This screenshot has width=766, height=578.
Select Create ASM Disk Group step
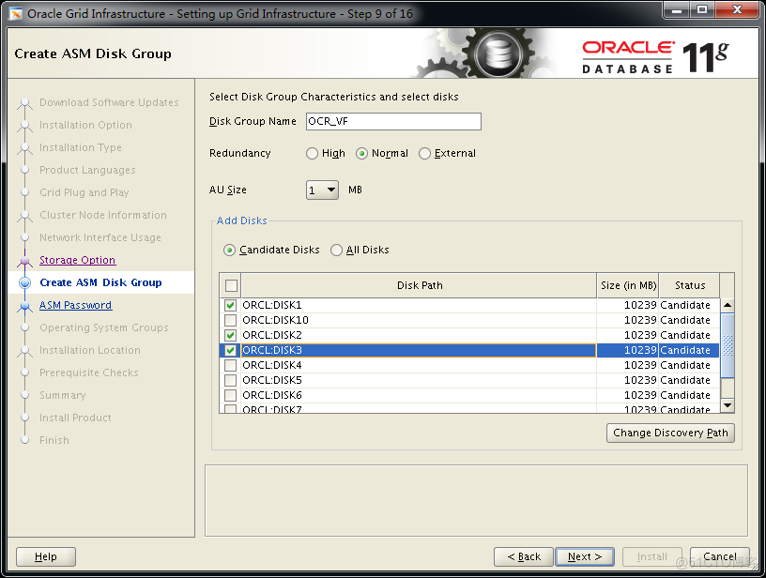[x=100, y=282]
